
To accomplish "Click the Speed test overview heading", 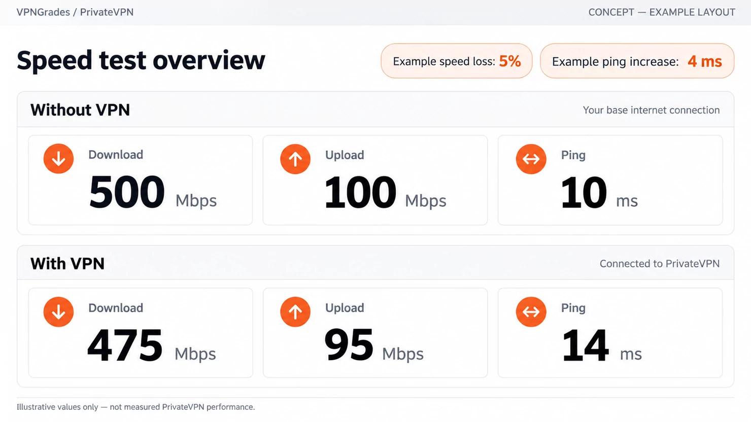I will 141,60.
